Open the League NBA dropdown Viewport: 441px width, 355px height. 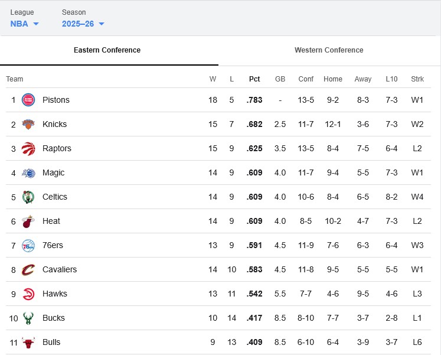(24, 24)
